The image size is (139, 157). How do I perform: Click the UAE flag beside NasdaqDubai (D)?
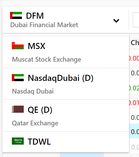pos(18,78)
